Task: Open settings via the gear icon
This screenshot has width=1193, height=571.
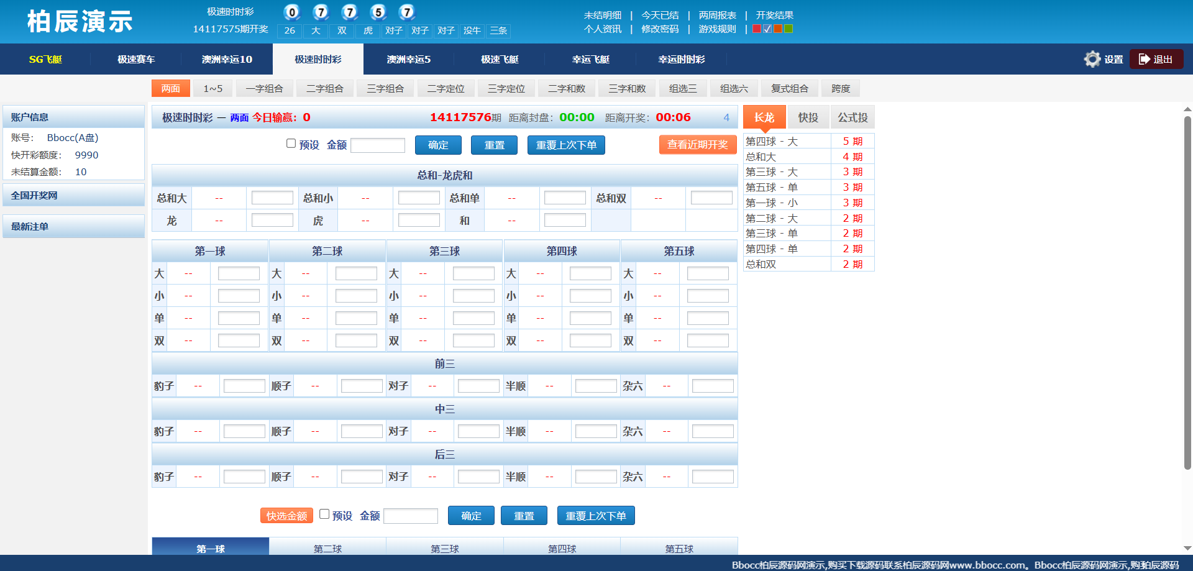Action: [1092, 59]
